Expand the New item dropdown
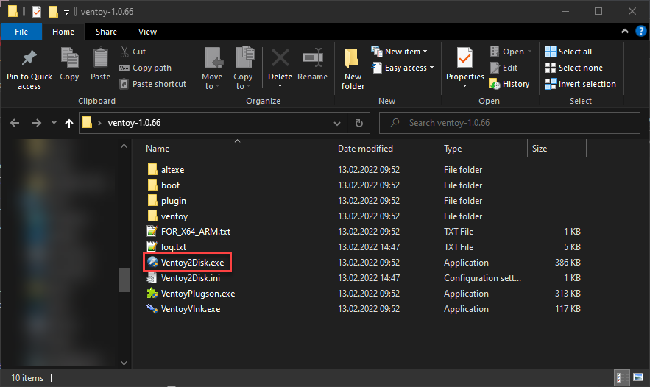Image resolution: width=650 pixels, height=387 pixels. point(401,52)
